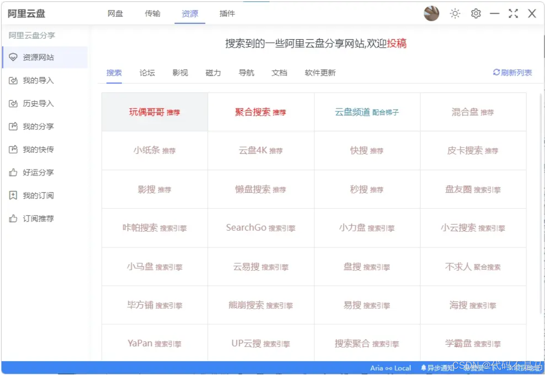Open the 小力盘 site card

[367, 228]
